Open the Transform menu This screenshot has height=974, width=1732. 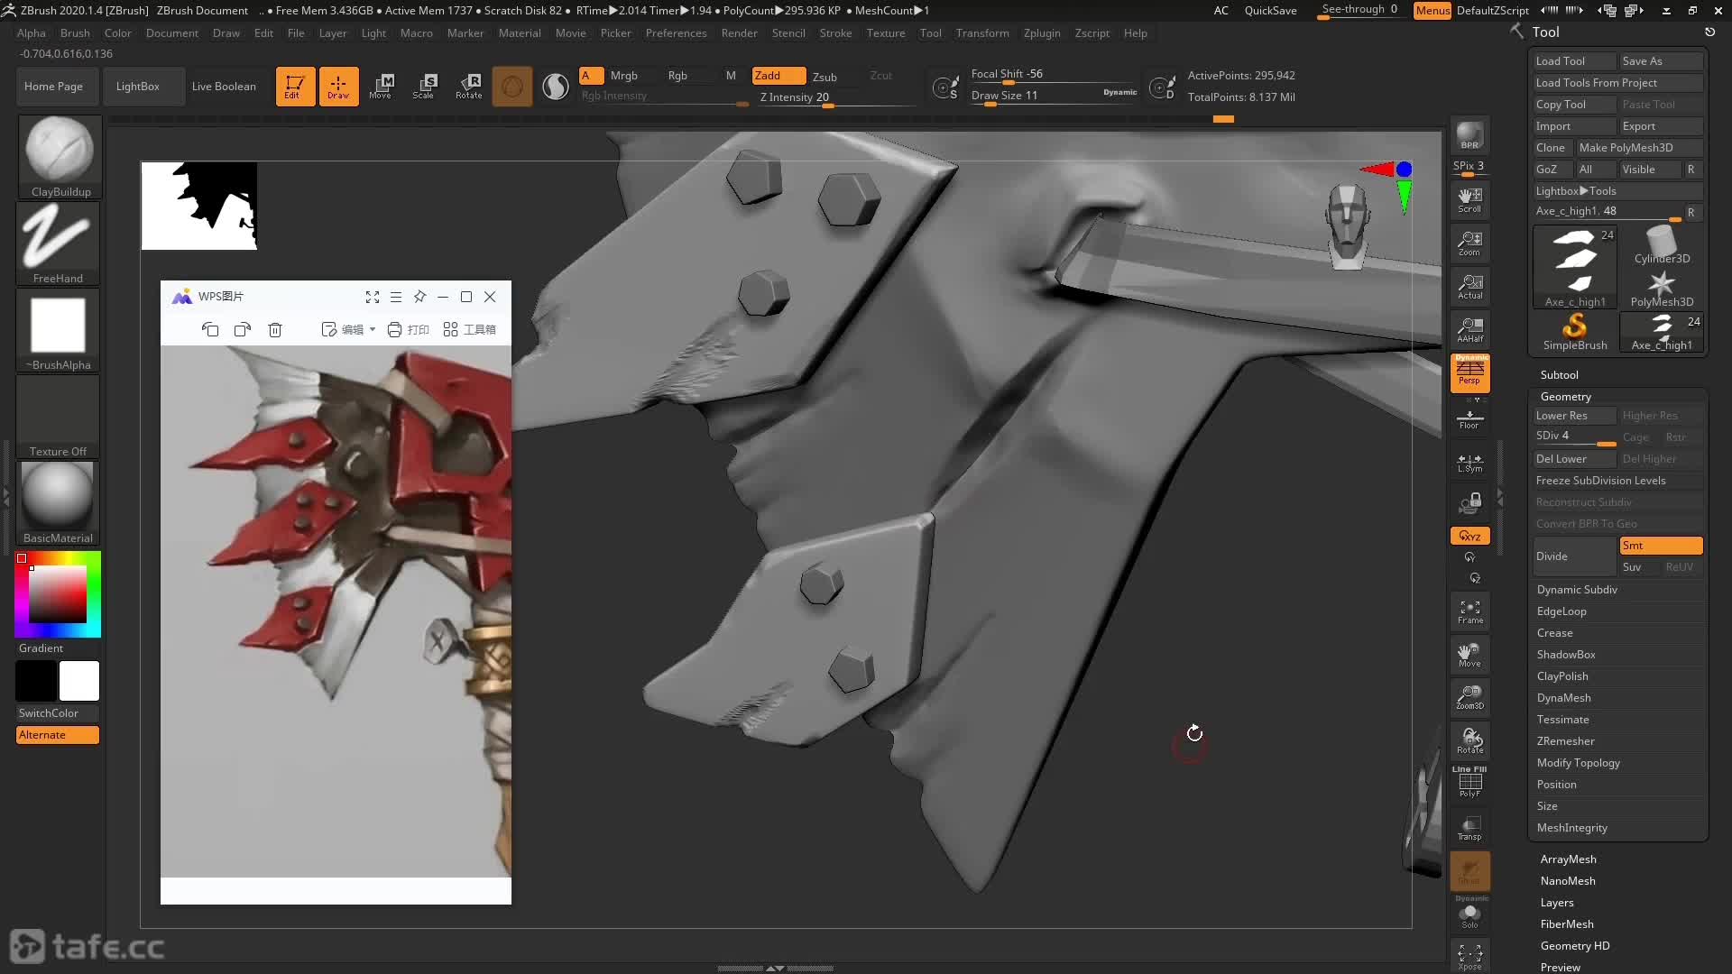click(982, 33)
